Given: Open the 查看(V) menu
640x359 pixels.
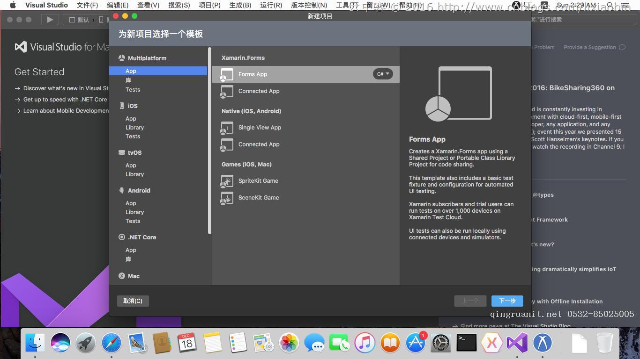Looking at the screenshot, I should pos(149,5).
